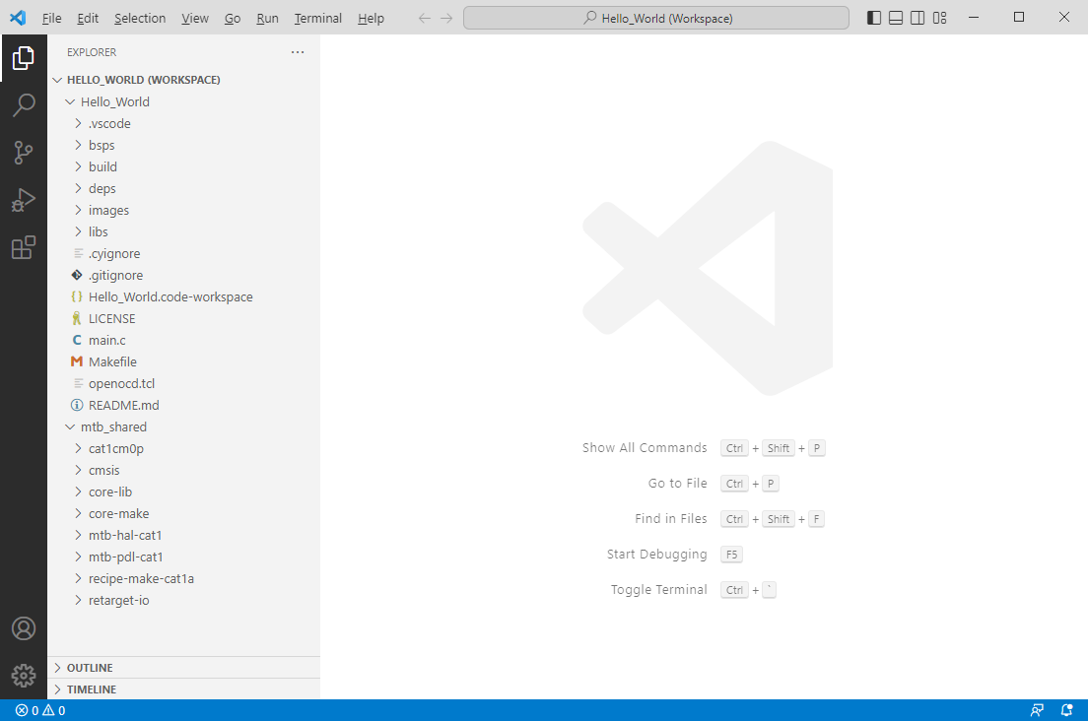Open Customize Layout icon
The image size is (1088, 721).
coord(939,18)
